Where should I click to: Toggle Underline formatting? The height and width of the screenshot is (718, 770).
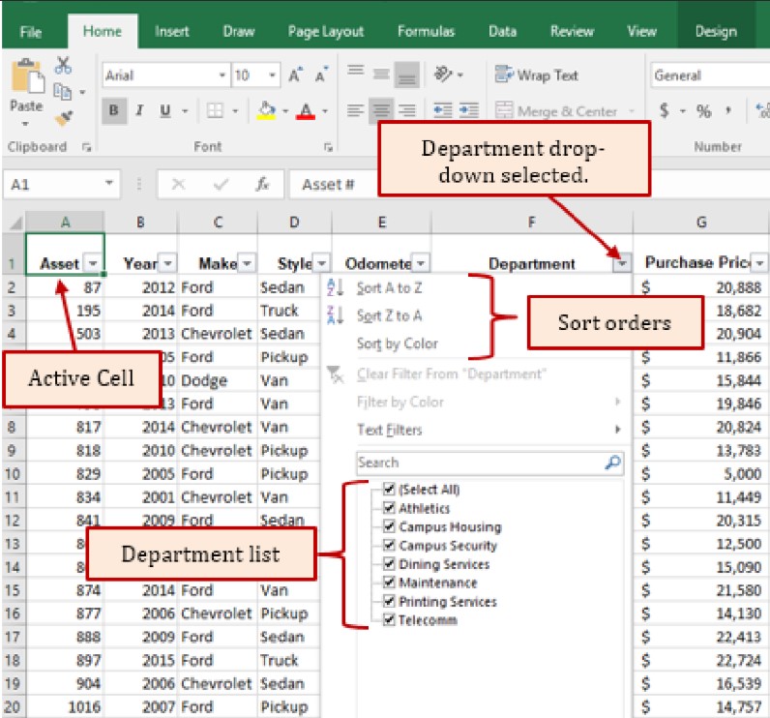click(x=165, y=110)
